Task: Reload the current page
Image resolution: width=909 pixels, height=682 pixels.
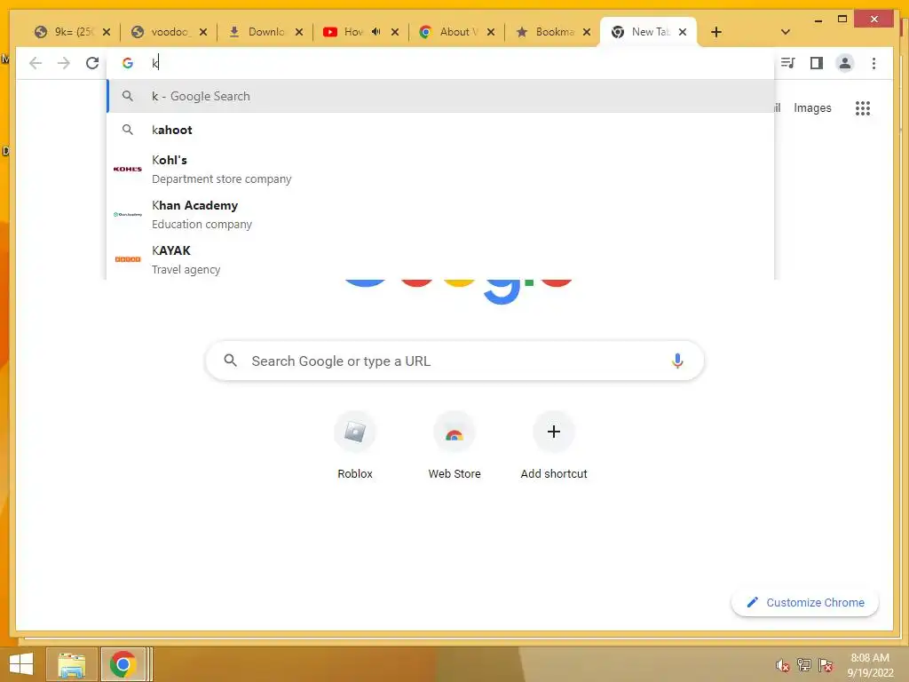Action: click(92, 63)
